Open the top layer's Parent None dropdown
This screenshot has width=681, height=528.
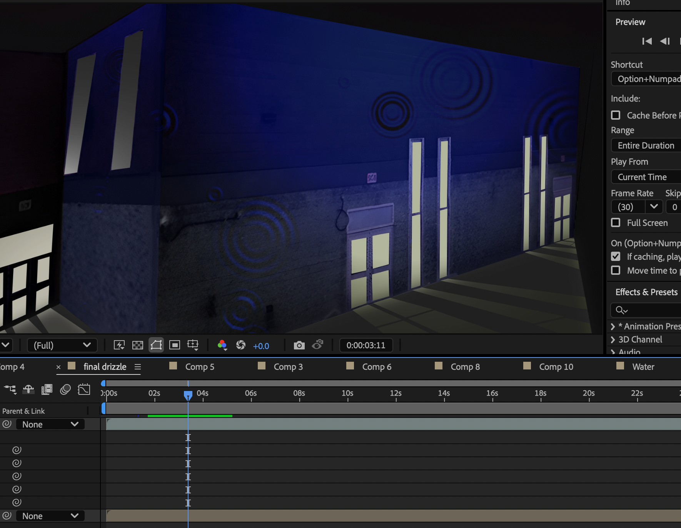click(50, 424)
